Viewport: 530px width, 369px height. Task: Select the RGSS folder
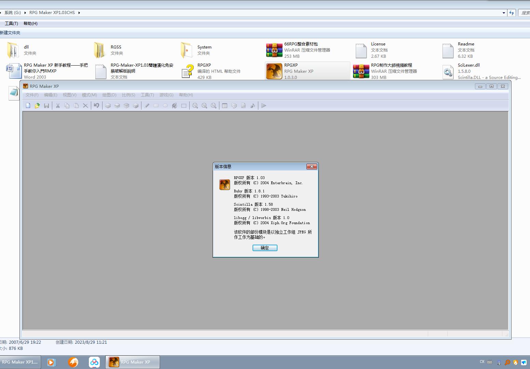coord(109,50)
